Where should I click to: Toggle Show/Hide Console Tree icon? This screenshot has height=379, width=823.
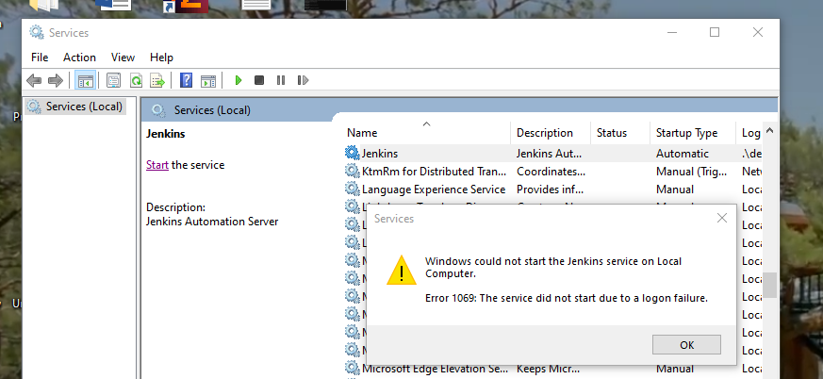(x=85, y=80)
